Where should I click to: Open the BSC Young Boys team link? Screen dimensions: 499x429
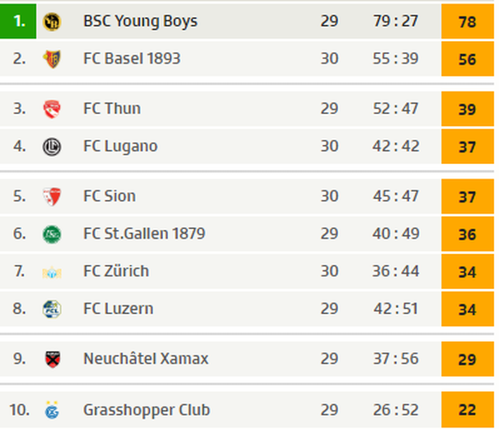click(x=141, y=21)
